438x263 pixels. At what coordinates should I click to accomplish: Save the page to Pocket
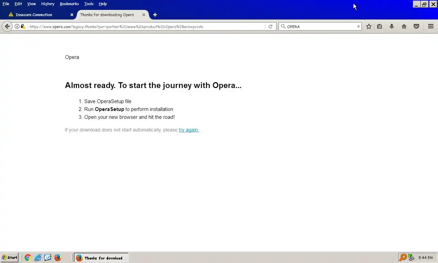click(416, 26)
